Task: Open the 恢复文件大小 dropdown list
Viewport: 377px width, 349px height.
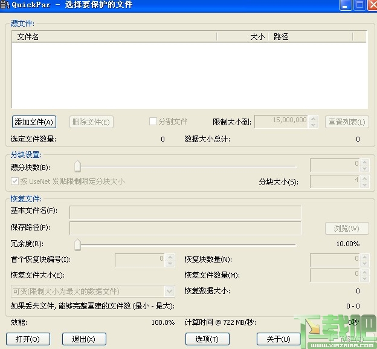Action: [169, 292]
